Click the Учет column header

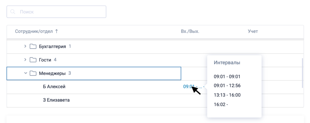[252, 31]
